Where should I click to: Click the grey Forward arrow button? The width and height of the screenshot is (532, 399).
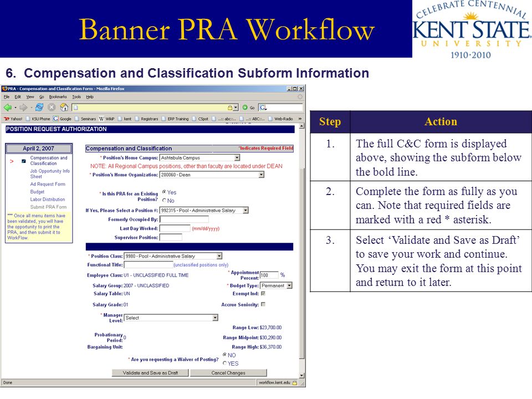point(23,108)
